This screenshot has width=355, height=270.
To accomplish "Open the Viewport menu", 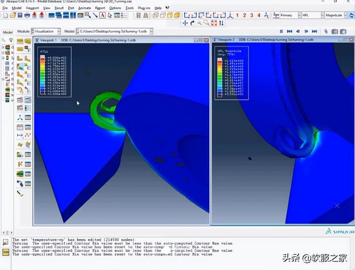I will coord(32,8).
